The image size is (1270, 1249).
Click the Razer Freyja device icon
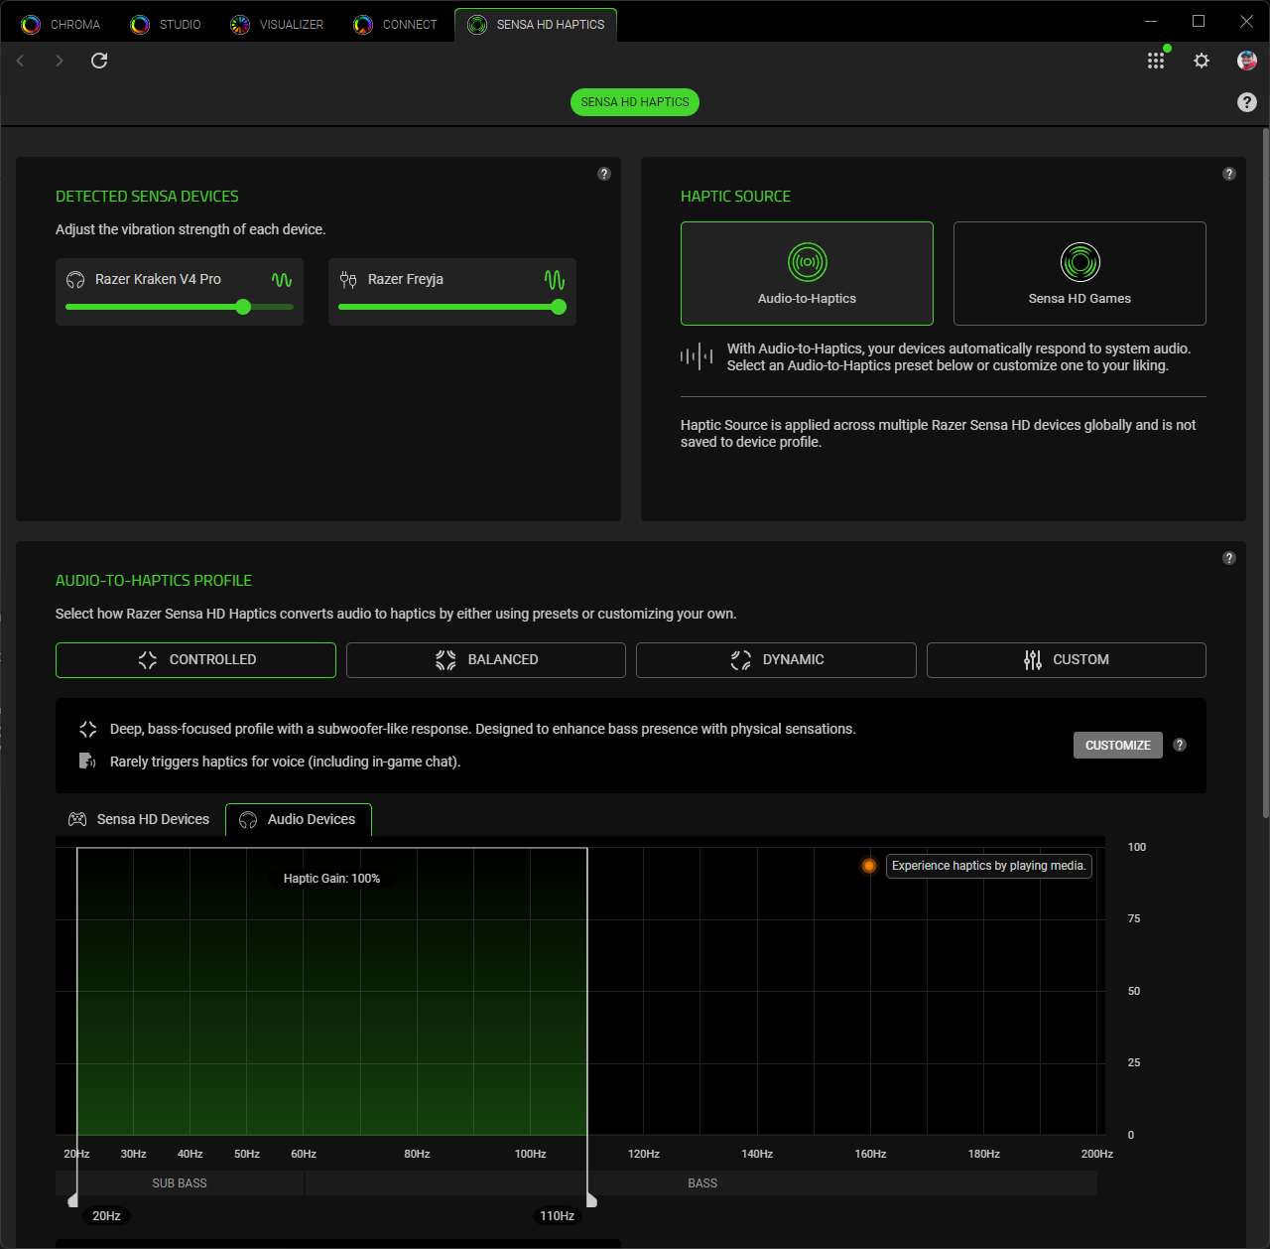[348, 280]
